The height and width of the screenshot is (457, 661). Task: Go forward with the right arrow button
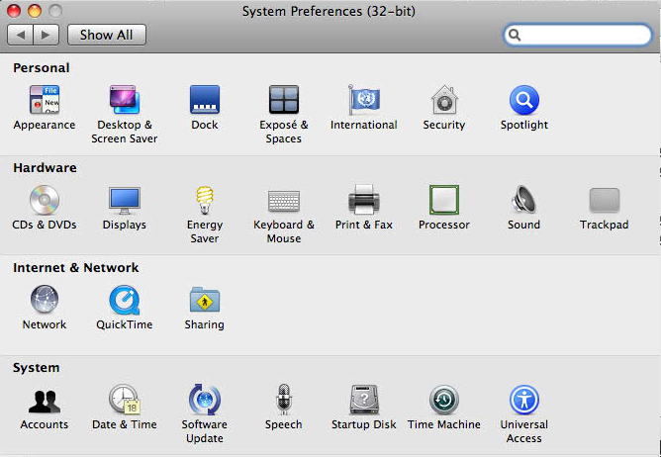(46, 35)
